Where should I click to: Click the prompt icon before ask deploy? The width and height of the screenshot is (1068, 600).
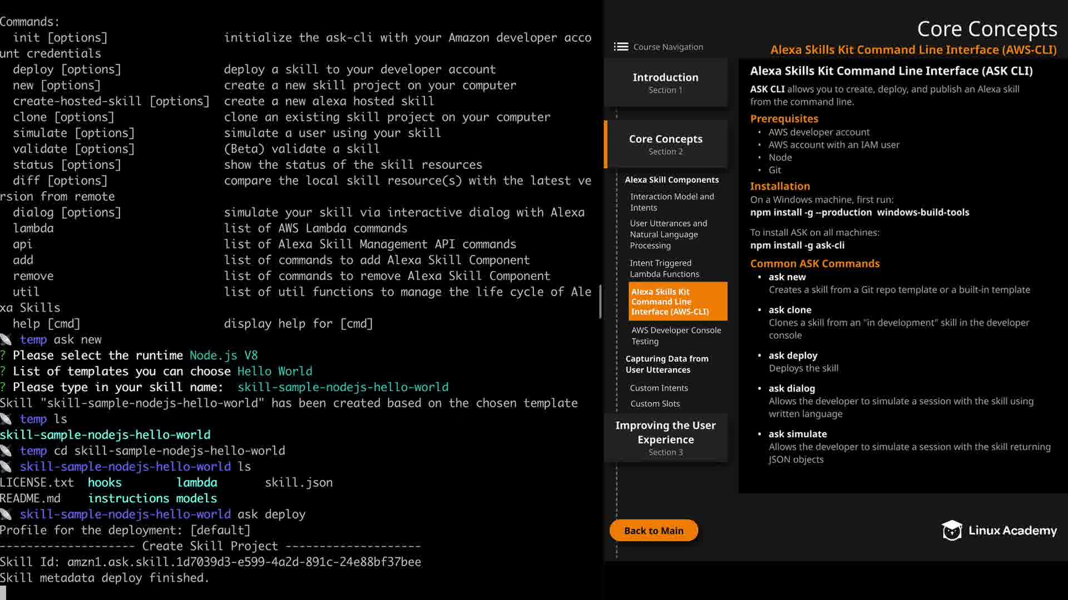click(6, 514)
